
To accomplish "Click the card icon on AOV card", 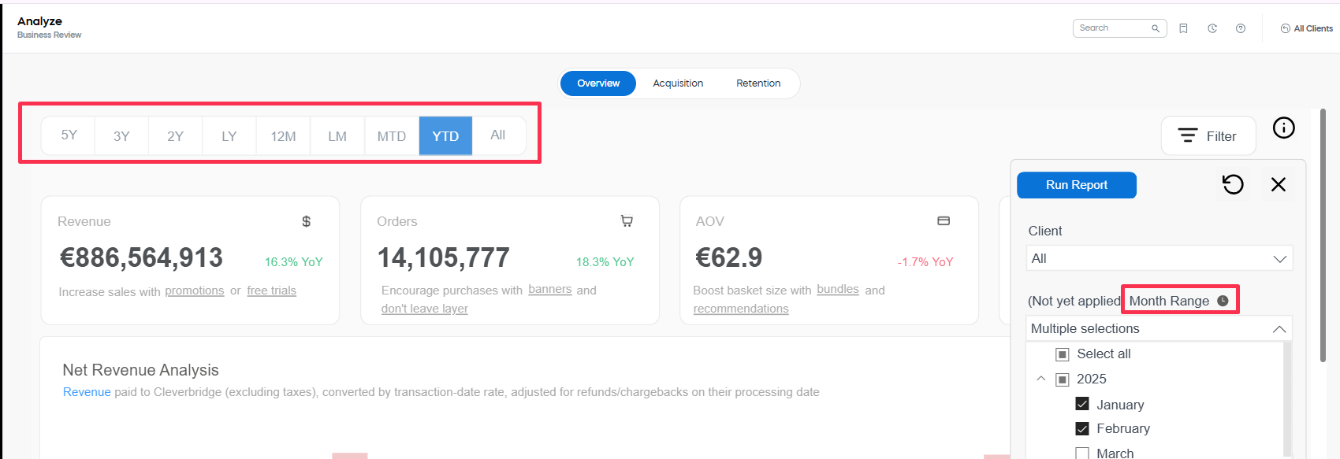I will 944,221.
